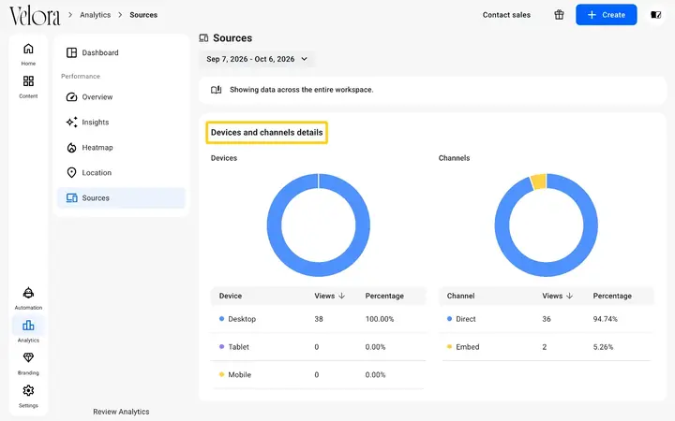Click the Mobile row label

[239, 374]
